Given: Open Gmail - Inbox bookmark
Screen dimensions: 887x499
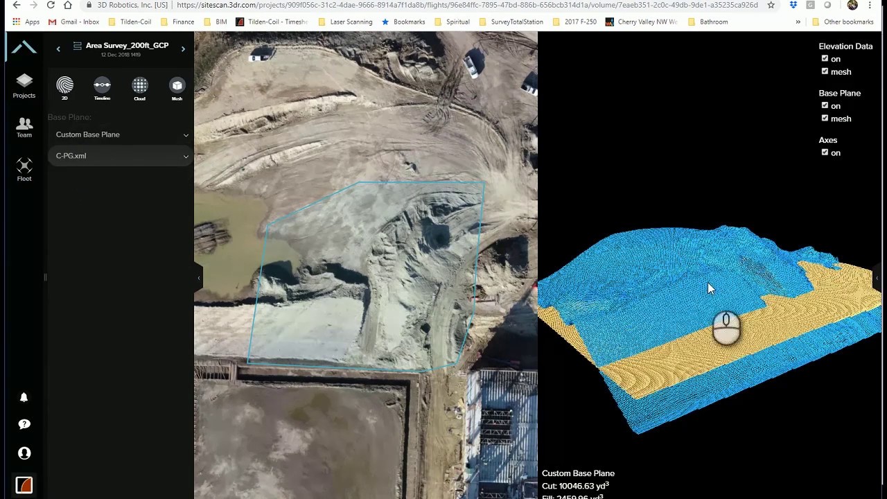Looking at the screenshot, I should pyautogui.click(x=73, y=21).
